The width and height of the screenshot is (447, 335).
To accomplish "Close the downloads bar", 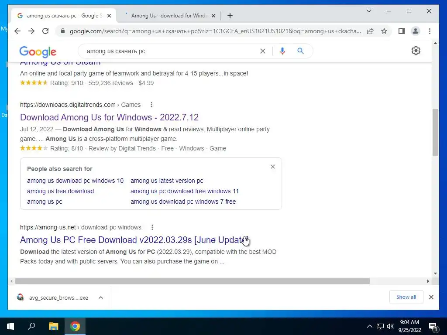I will [431, 297].
